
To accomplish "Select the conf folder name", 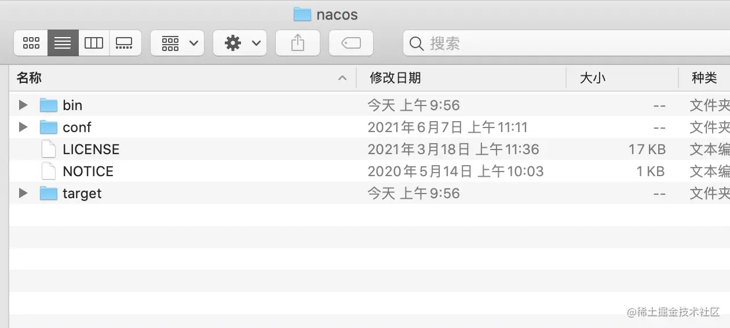I will click(77, 127).
